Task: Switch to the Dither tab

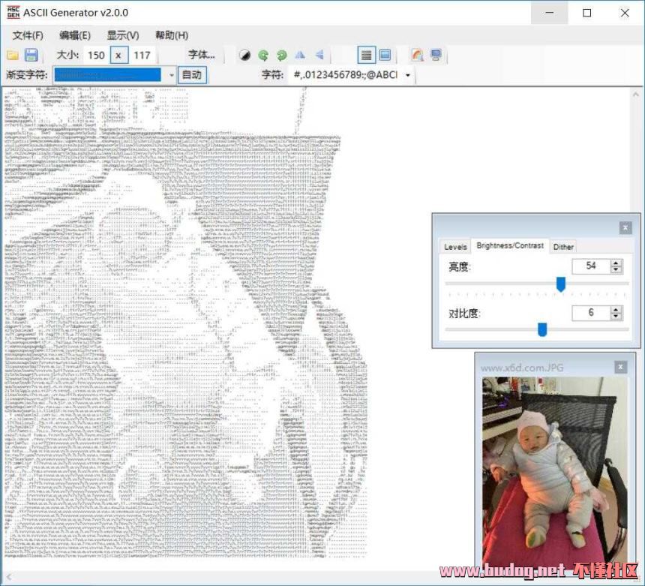Action: pos(562,247)
